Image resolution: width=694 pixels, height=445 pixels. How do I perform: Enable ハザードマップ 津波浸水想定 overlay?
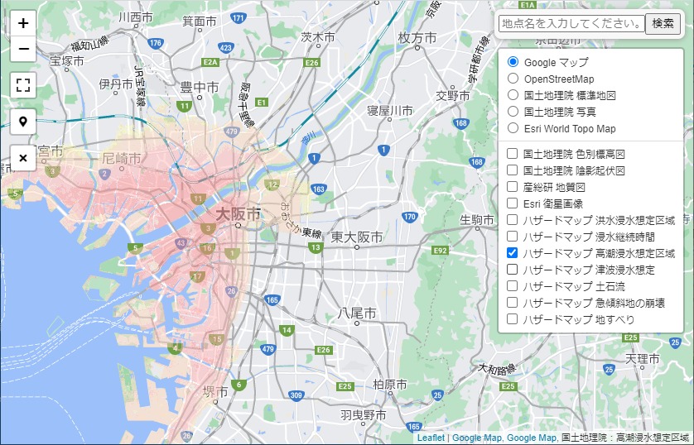[x=512, y=269]
